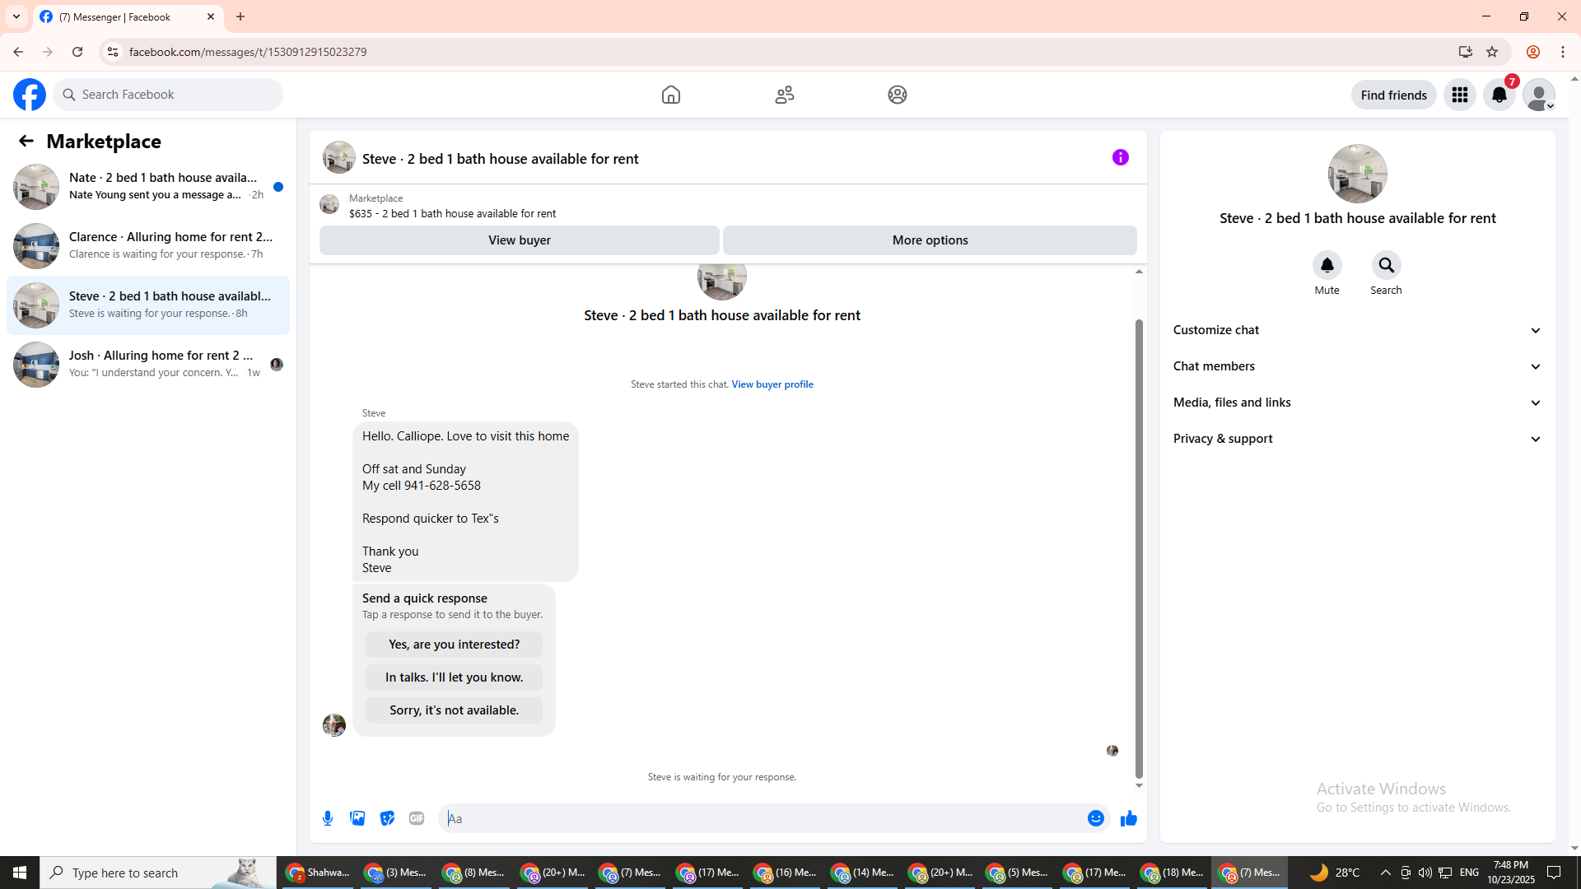The image size is (1581, 889).
Task: Open the emoji picker in message box
Action: (1095, 818)
